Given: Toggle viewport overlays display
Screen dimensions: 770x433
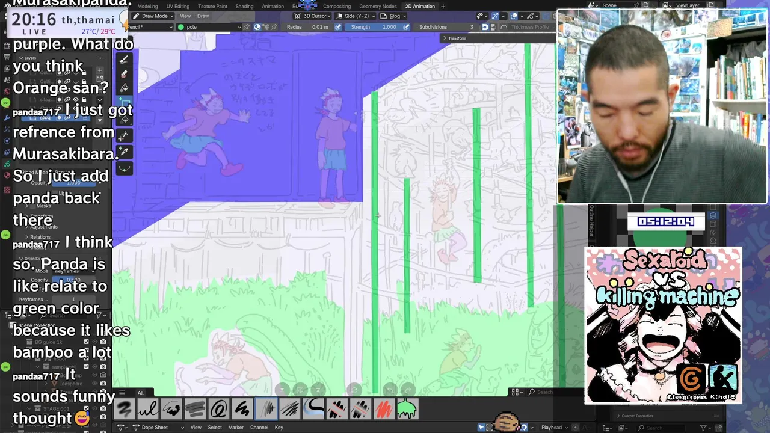Looking at the screenshot, I should (x=514, y=16).
